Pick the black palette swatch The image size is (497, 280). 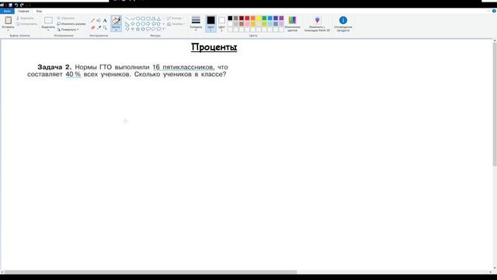[230, 19]
